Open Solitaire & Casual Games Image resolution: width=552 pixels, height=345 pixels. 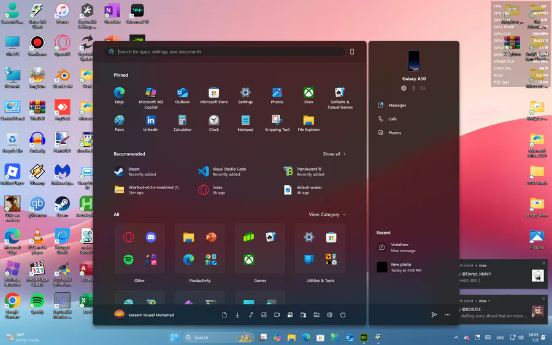point(340,98)
